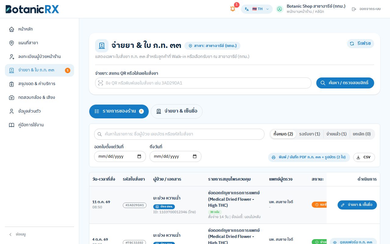Export the list with the CSV button
The width and height of the screenshot is (390, 244).
[364, 157]
